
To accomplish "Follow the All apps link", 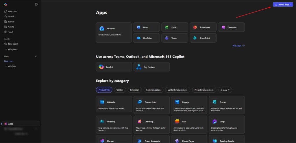I will tap(238, 45).
